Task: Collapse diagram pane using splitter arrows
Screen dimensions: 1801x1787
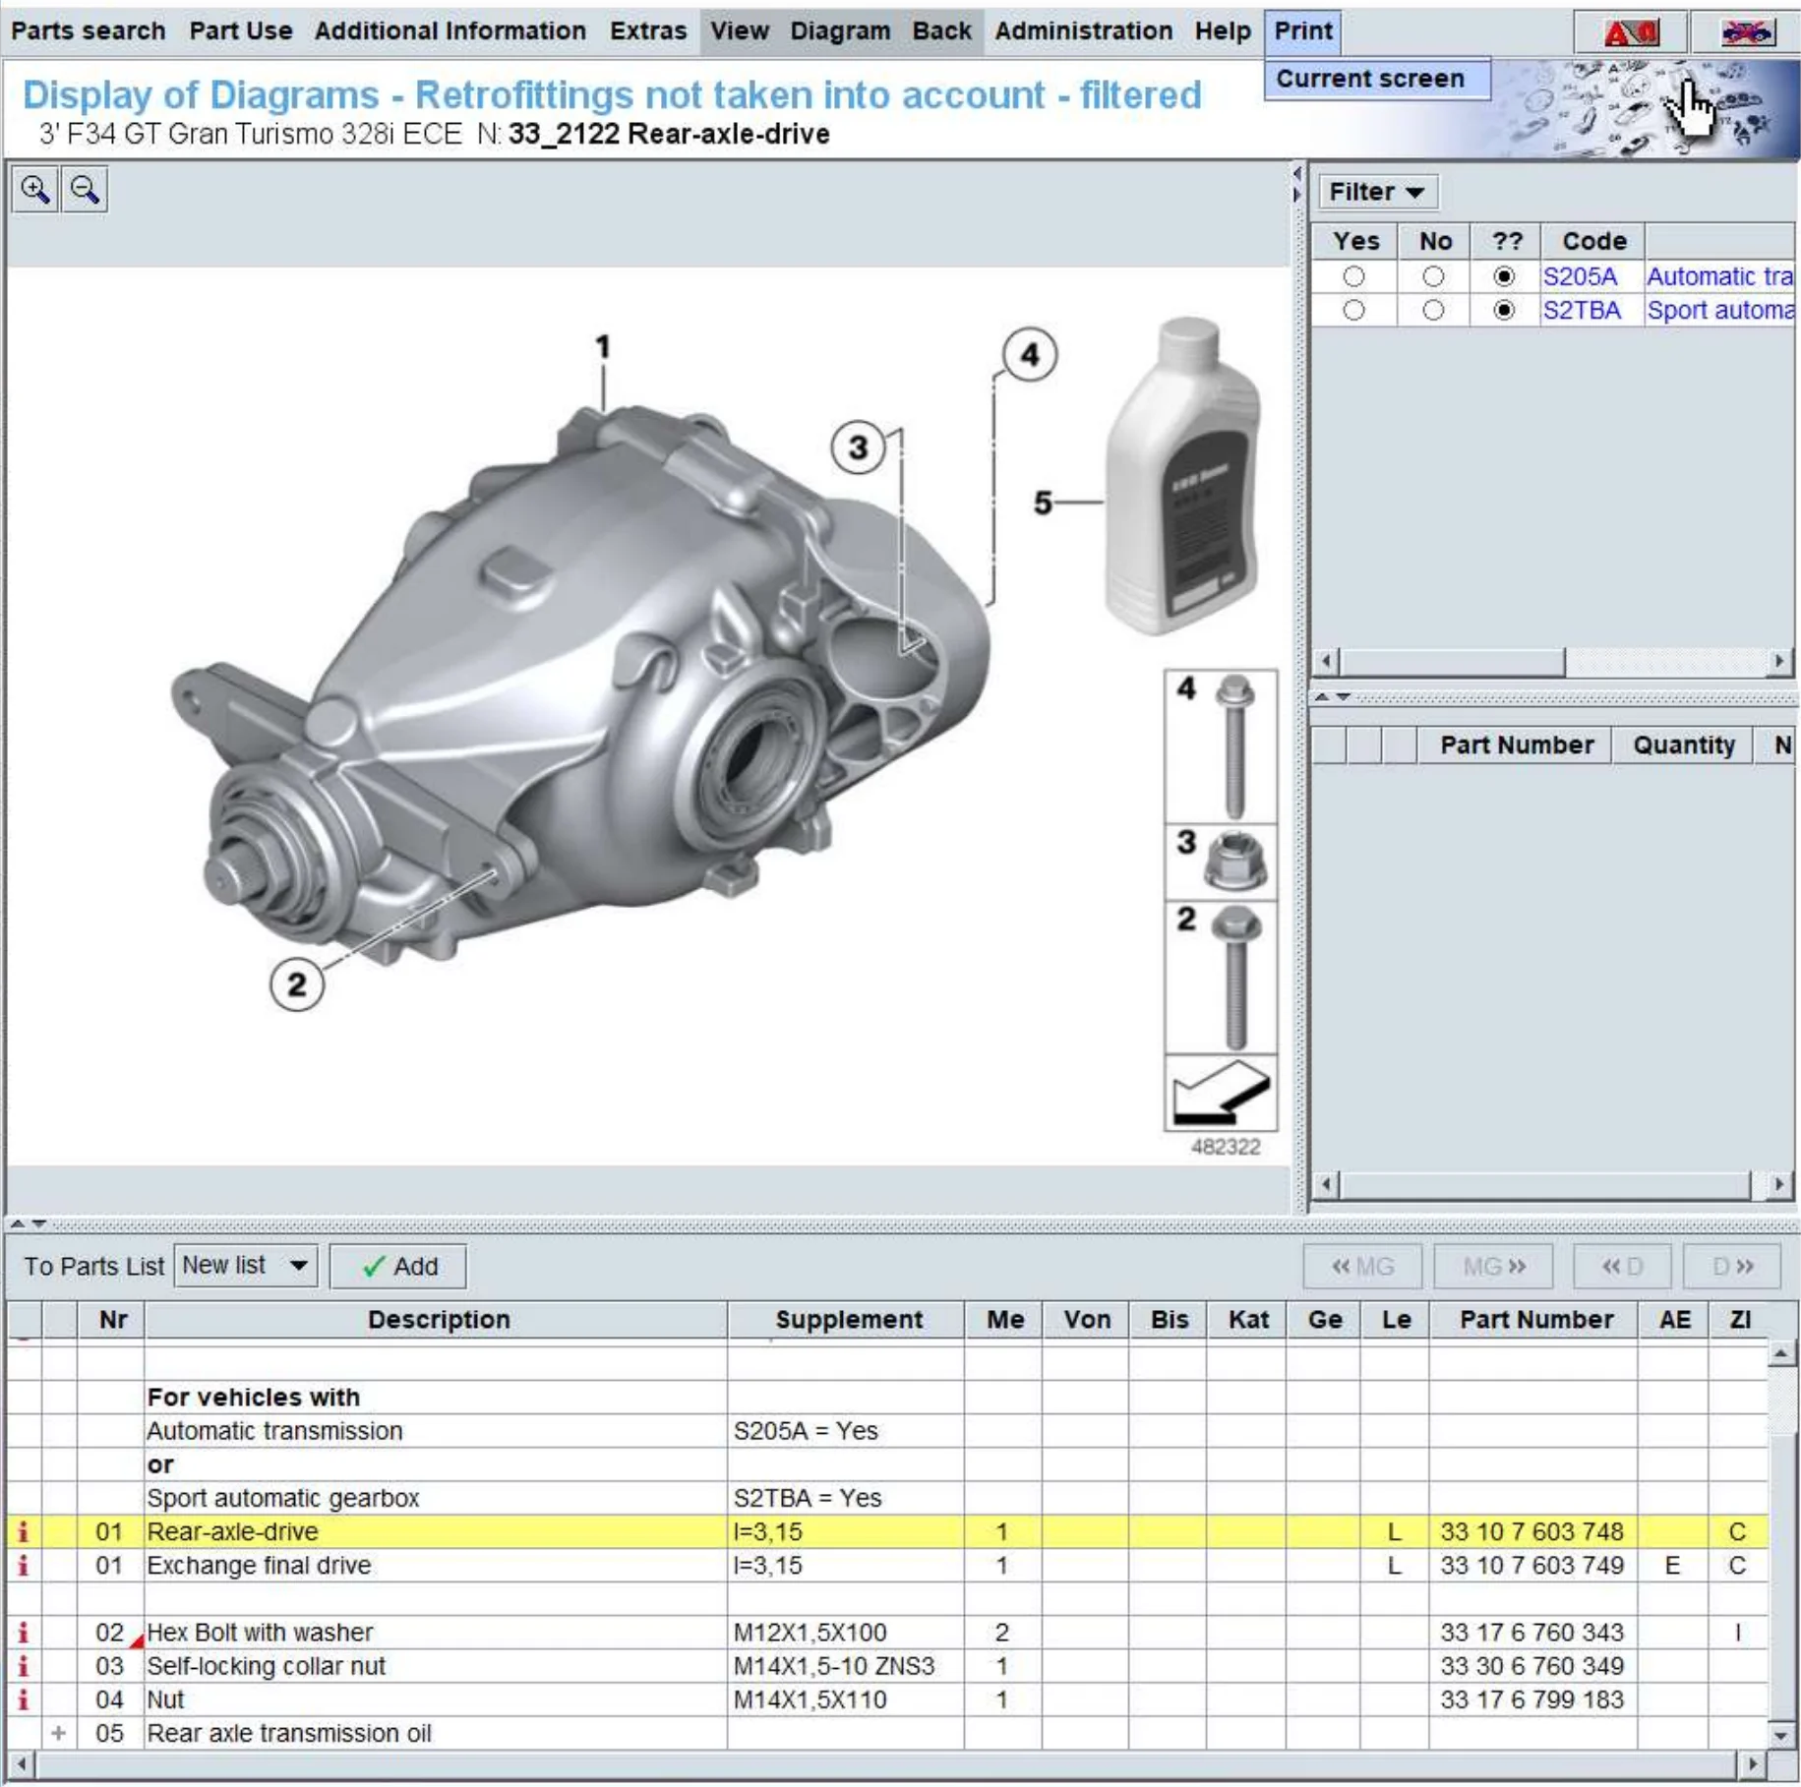Action: [1297, 184]
